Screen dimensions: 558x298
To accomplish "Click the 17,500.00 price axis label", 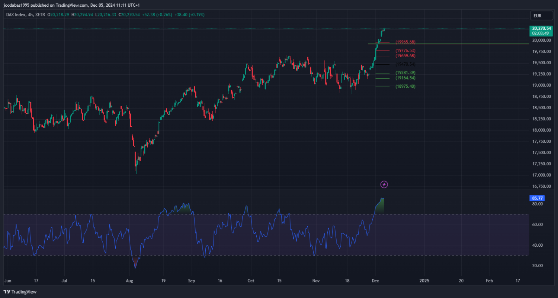I will 541,153.
